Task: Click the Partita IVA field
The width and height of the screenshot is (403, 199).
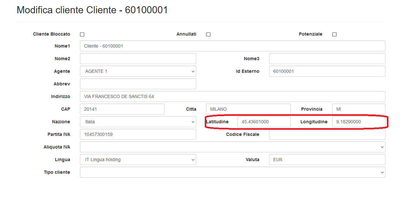Action: [138, 134]
